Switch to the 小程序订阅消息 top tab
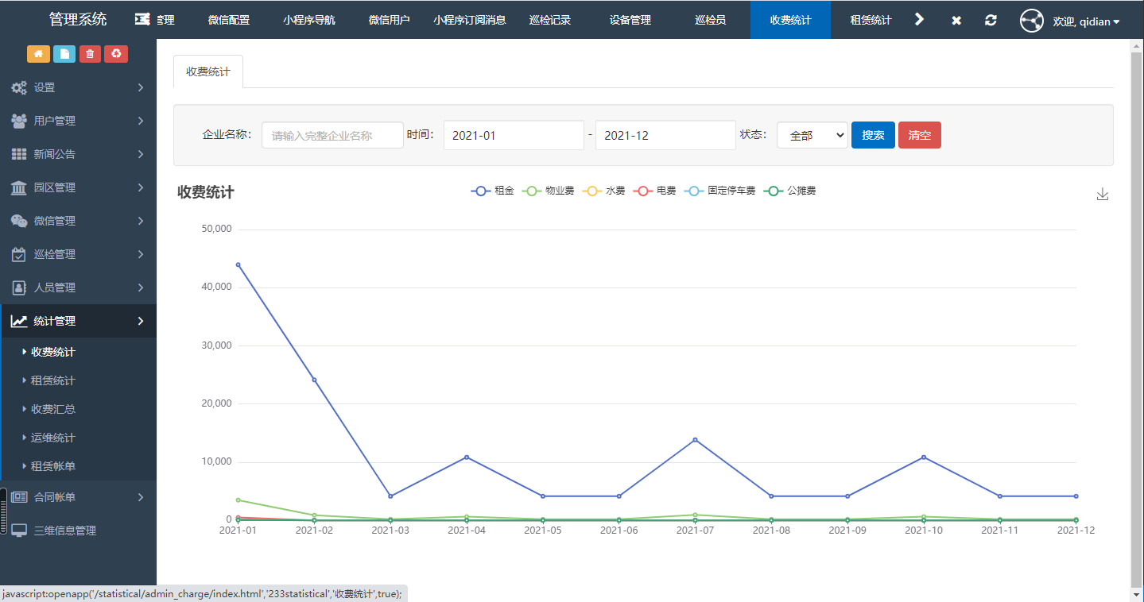This screenshot has width=1144, height=602. pos(470,20)
